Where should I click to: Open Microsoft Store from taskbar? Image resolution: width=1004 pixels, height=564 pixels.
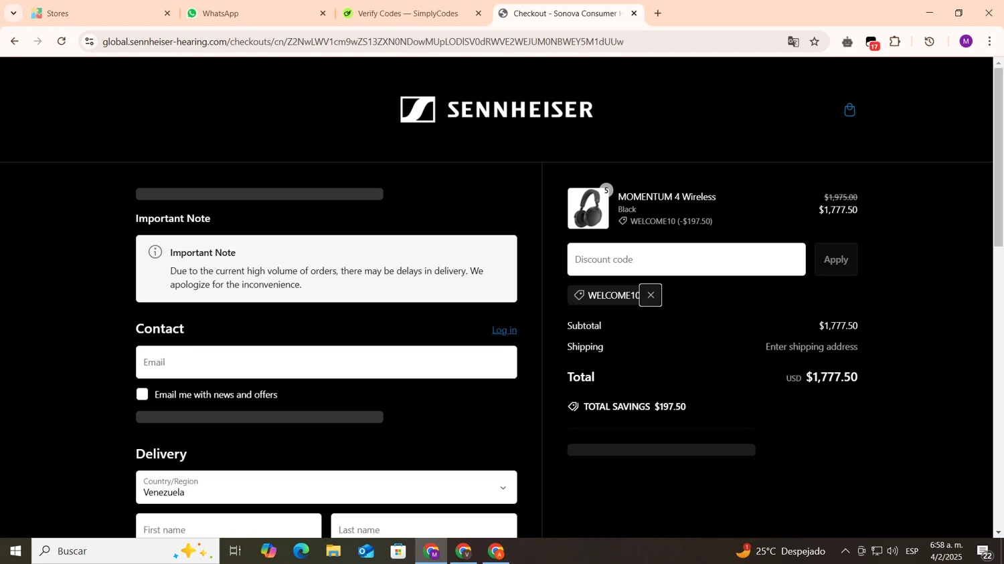[398, 551]
